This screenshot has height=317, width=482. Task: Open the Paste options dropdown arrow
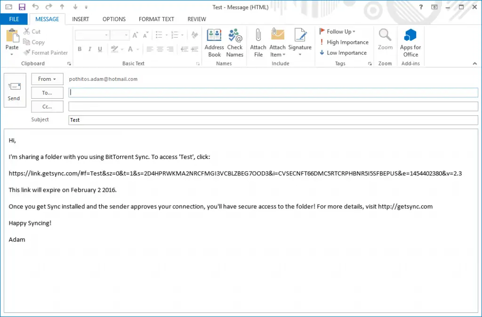coord(12,55)
